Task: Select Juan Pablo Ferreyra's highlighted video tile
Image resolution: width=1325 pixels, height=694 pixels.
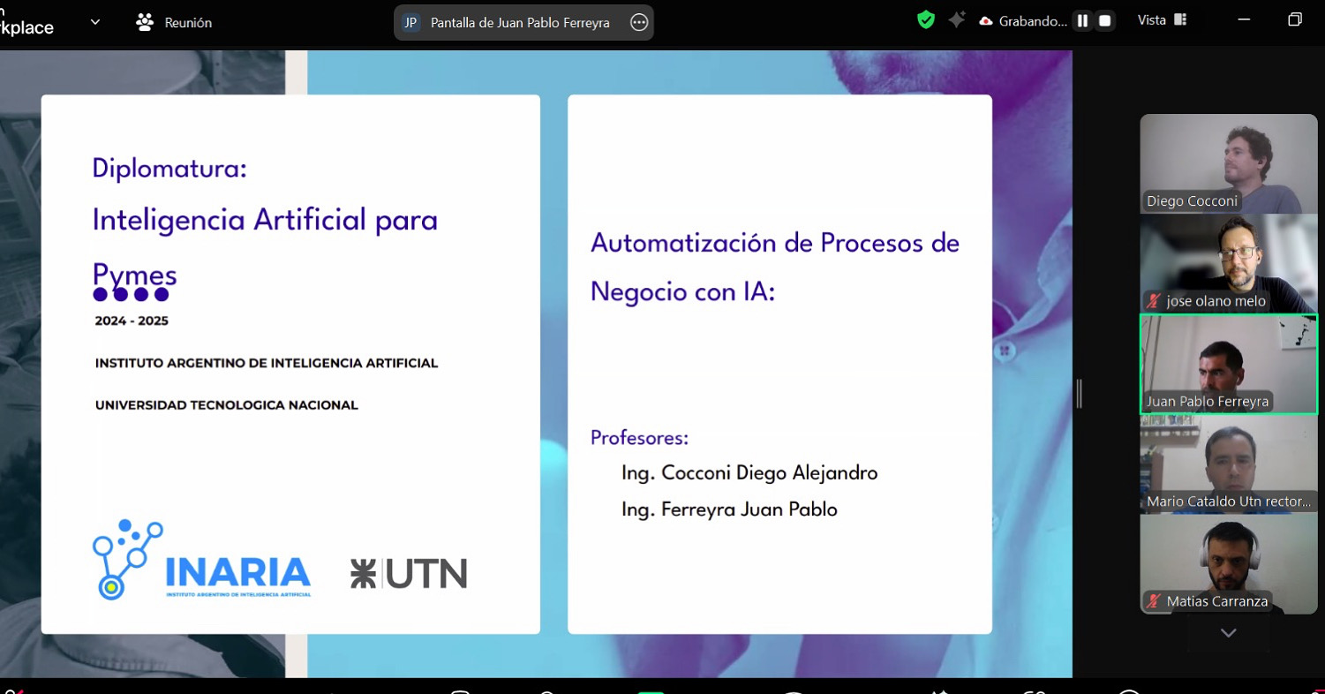Action: coord(1228,362)
